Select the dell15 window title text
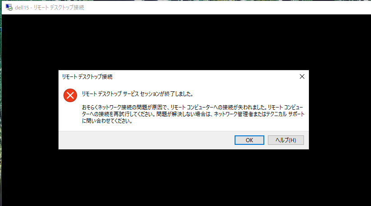Image resolution: width=371 pixels, height=206 pixels. pos(49,8)
